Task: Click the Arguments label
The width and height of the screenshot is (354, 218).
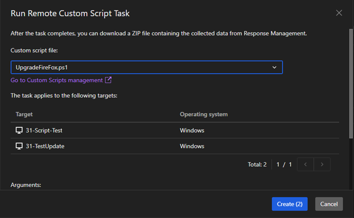Action: [x=26, y=185]
